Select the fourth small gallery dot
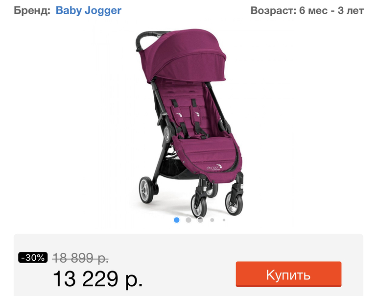 coord(212,220)
